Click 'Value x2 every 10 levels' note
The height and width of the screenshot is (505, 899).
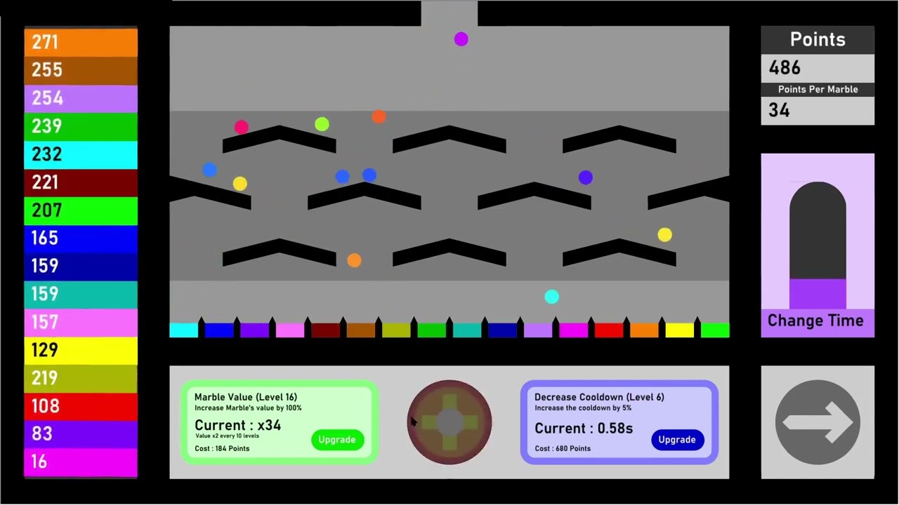tap(227, 436)
